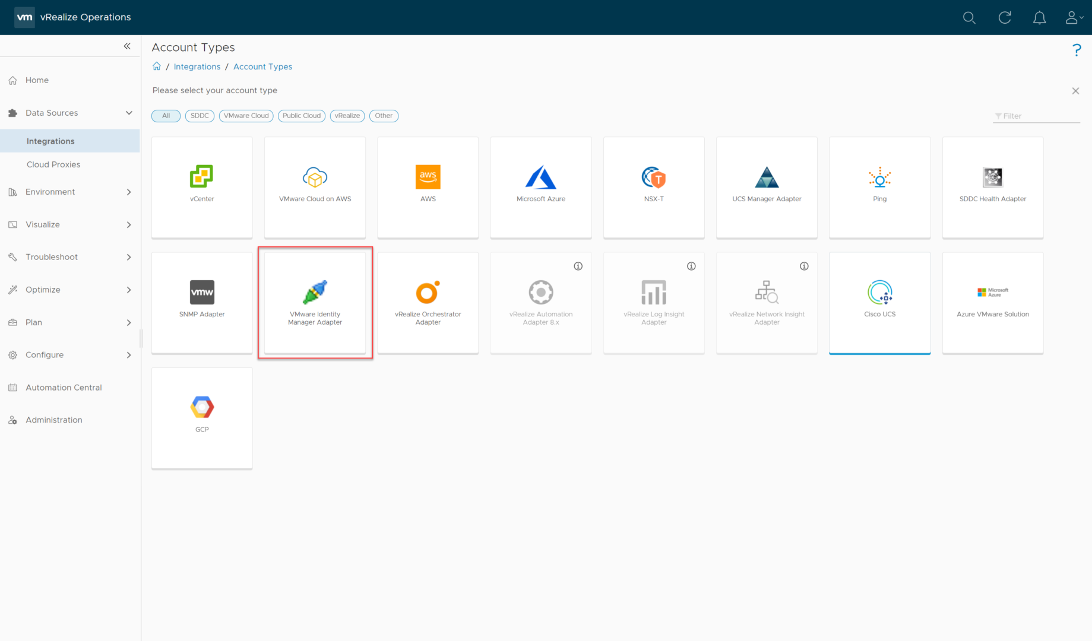Open the search magnifier in header
The height and width of the screenshot is (641, 1092).
(x=969, y=18)
